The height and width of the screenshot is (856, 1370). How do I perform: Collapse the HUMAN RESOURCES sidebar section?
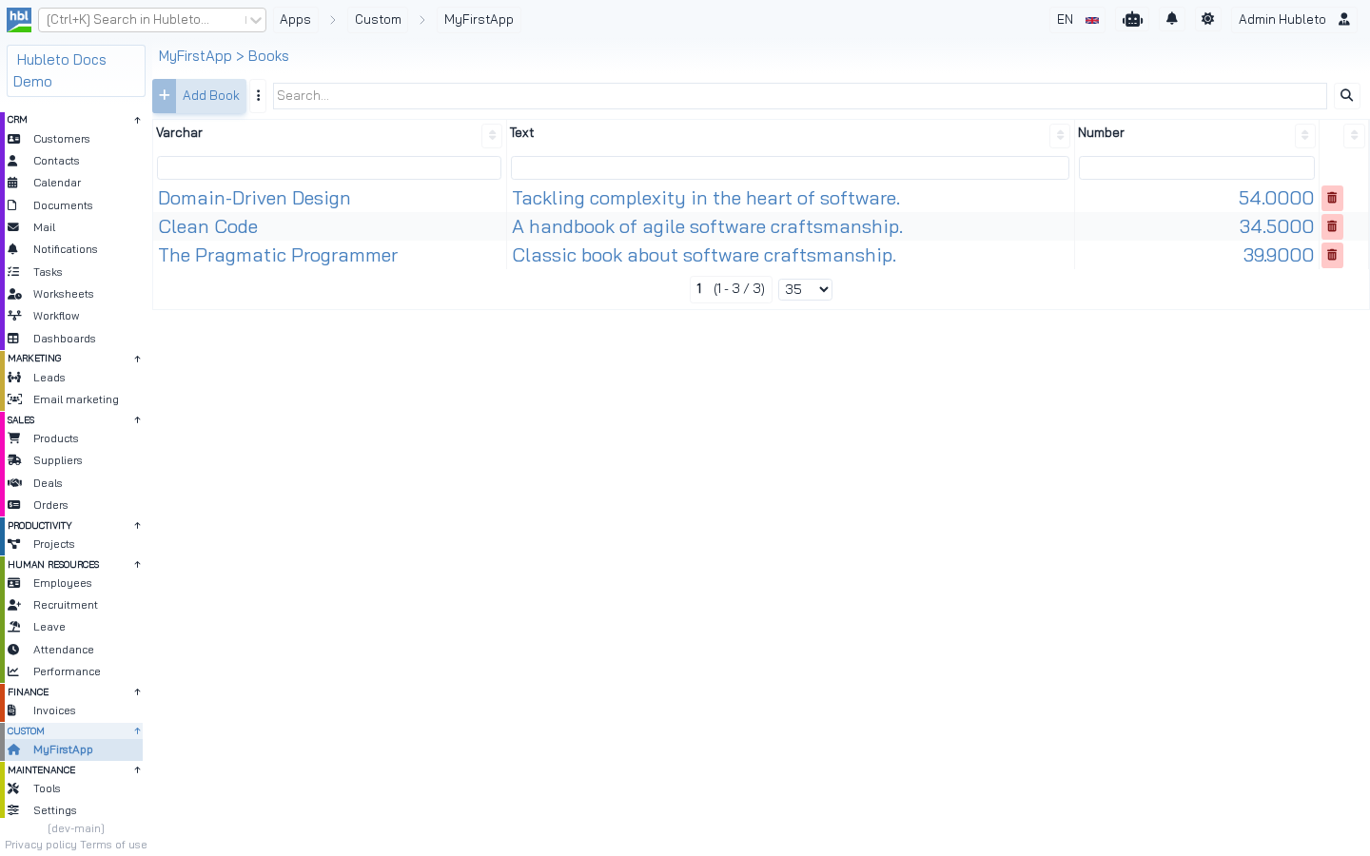[137, 564]
